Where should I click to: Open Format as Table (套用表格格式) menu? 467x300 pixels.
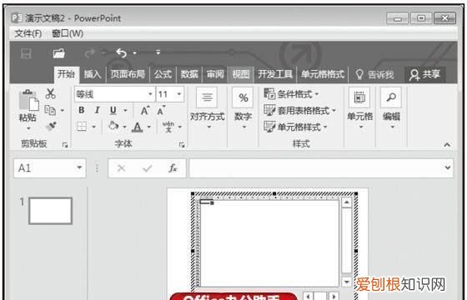pos(300,111)
